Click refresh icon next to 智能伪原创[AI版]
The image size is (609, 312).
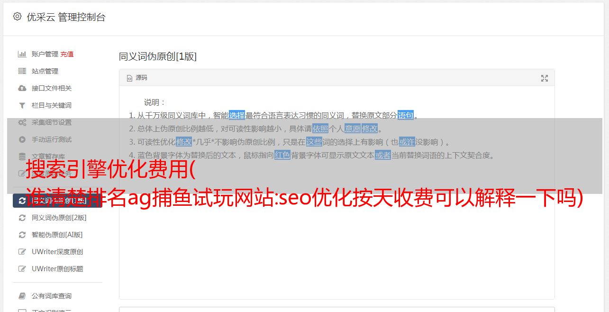tap(22, 235)
